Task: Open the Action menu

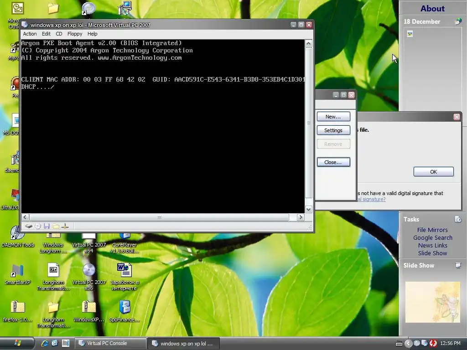Action: pos(30,34)
